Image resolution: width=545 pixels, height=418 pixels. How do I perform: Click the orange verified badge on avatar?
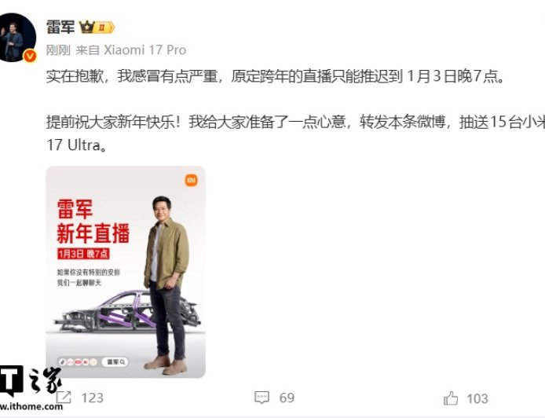coord(30,56)
